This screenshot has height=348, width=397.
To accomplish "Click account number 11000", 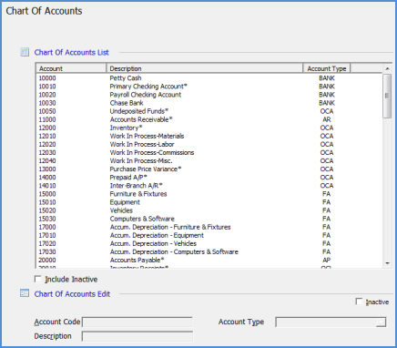I will pos(47,119).
